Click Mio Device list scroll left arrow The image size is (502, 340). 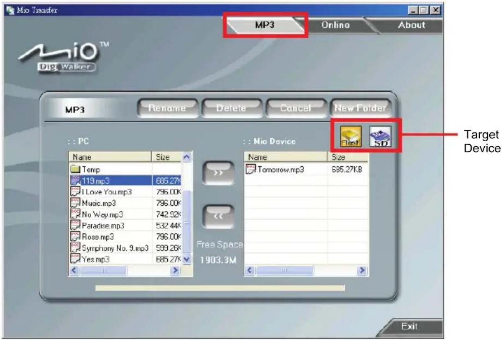pos(250,270)
